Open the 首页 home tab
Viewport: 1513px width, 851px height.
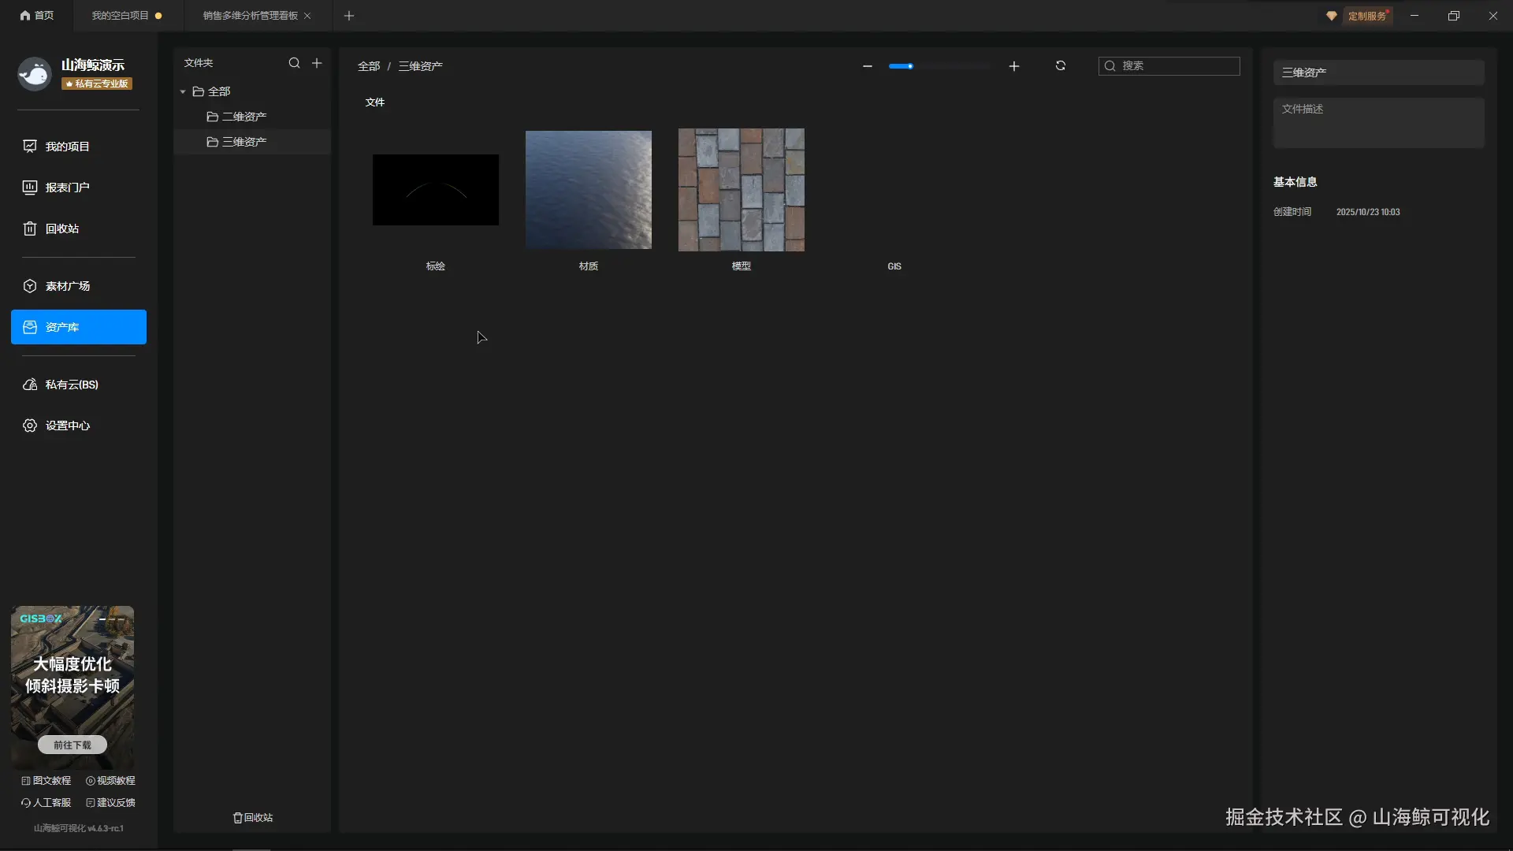tap(37, 16)
